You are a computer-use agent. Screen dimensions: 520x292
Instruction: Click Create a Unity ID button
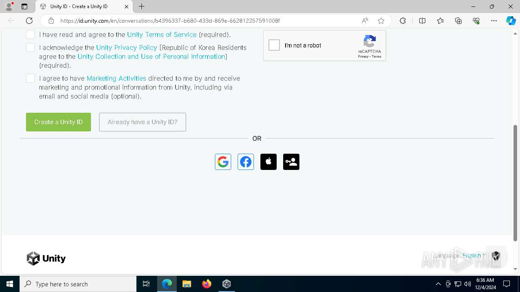(58, 122)
